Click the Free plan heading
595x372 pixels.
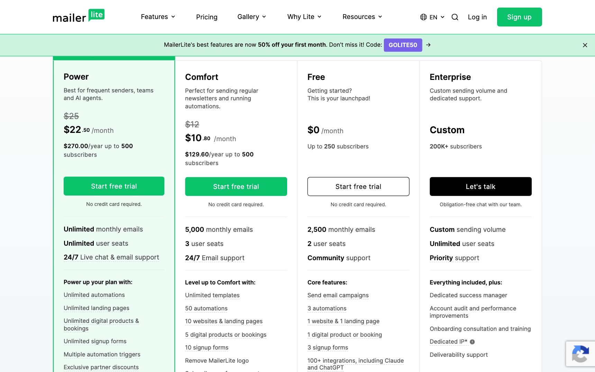(x=316, y=77)
